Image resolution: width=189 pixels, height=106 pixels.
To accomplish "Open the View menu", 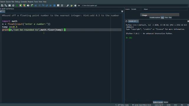I will (x=40, y=2).
